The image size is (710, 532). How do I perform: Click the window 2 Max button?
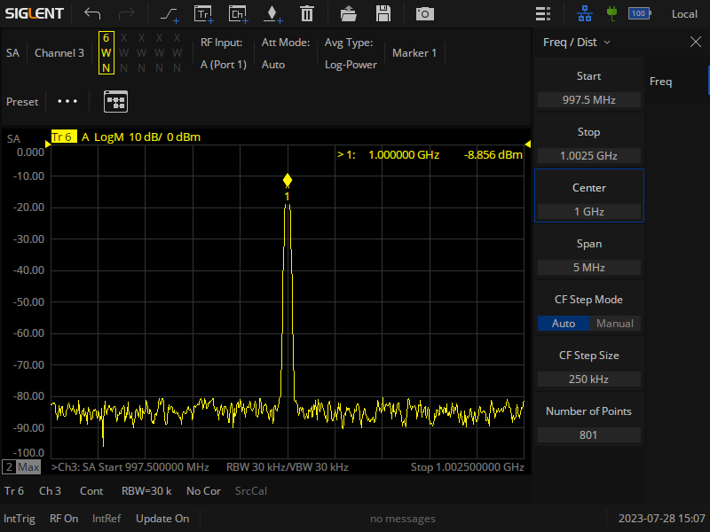point(21,467)
